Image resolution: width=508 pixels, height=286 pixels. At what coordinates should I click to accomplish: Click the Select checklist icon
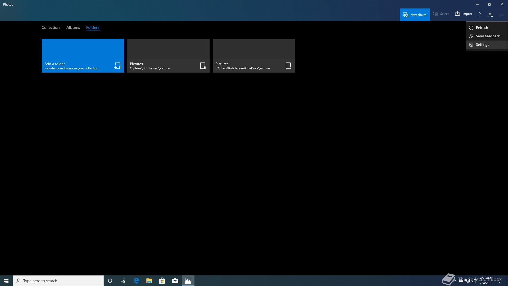436,14
